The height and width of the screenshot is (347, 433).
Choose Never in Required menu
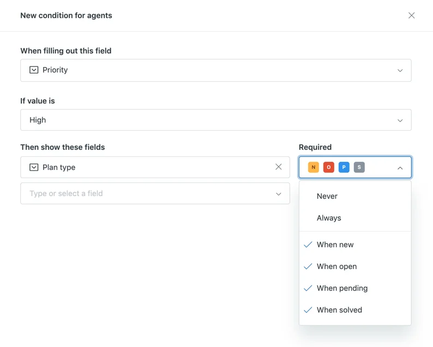[355, 196]
